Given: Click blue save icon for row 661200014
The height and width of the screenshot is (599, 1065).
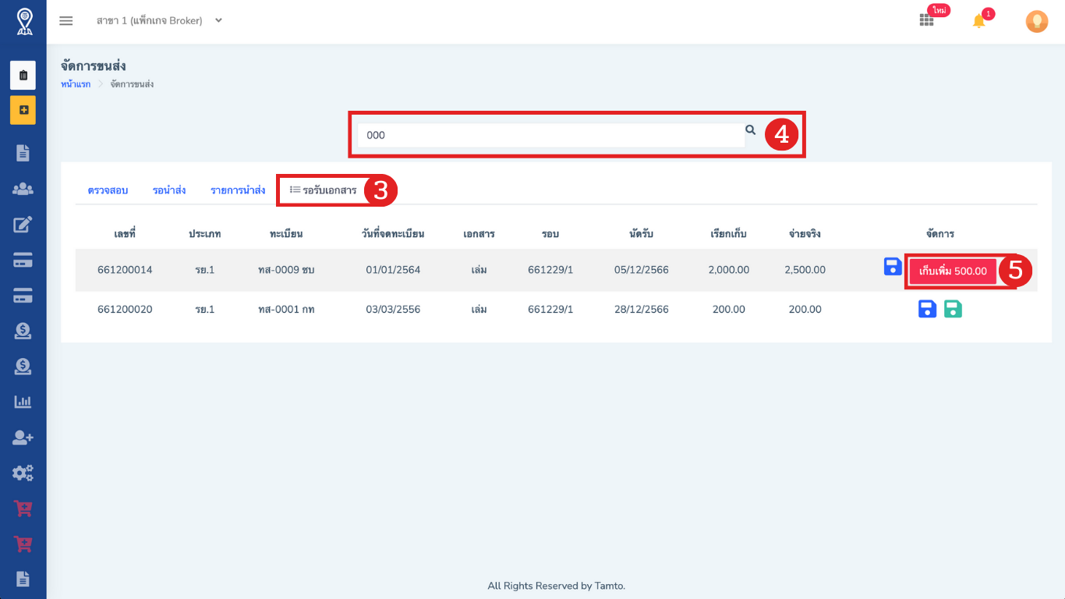Looking at the screenshot, I should tap(893, 267).
